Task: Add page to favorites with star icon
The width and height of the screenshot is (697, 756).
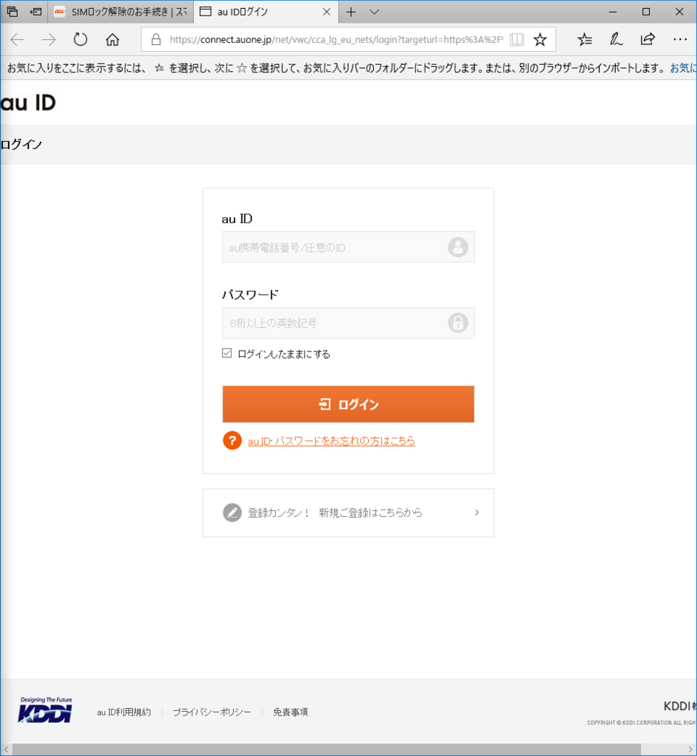Action: [540, 40]
